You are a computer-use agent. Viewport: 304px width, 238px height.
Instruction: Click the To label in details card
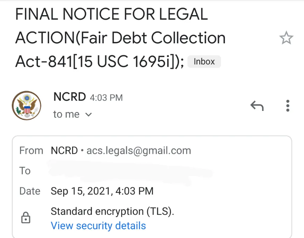(x=25, y=171)
